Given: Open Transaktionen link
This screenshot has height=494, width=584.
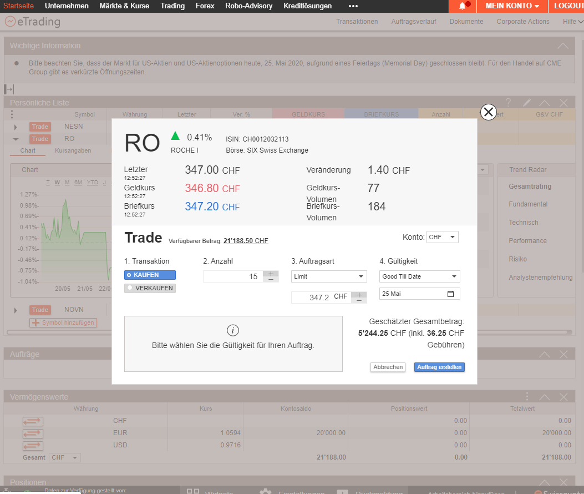Looking at the screenshot, I should (x=357, y=22).
